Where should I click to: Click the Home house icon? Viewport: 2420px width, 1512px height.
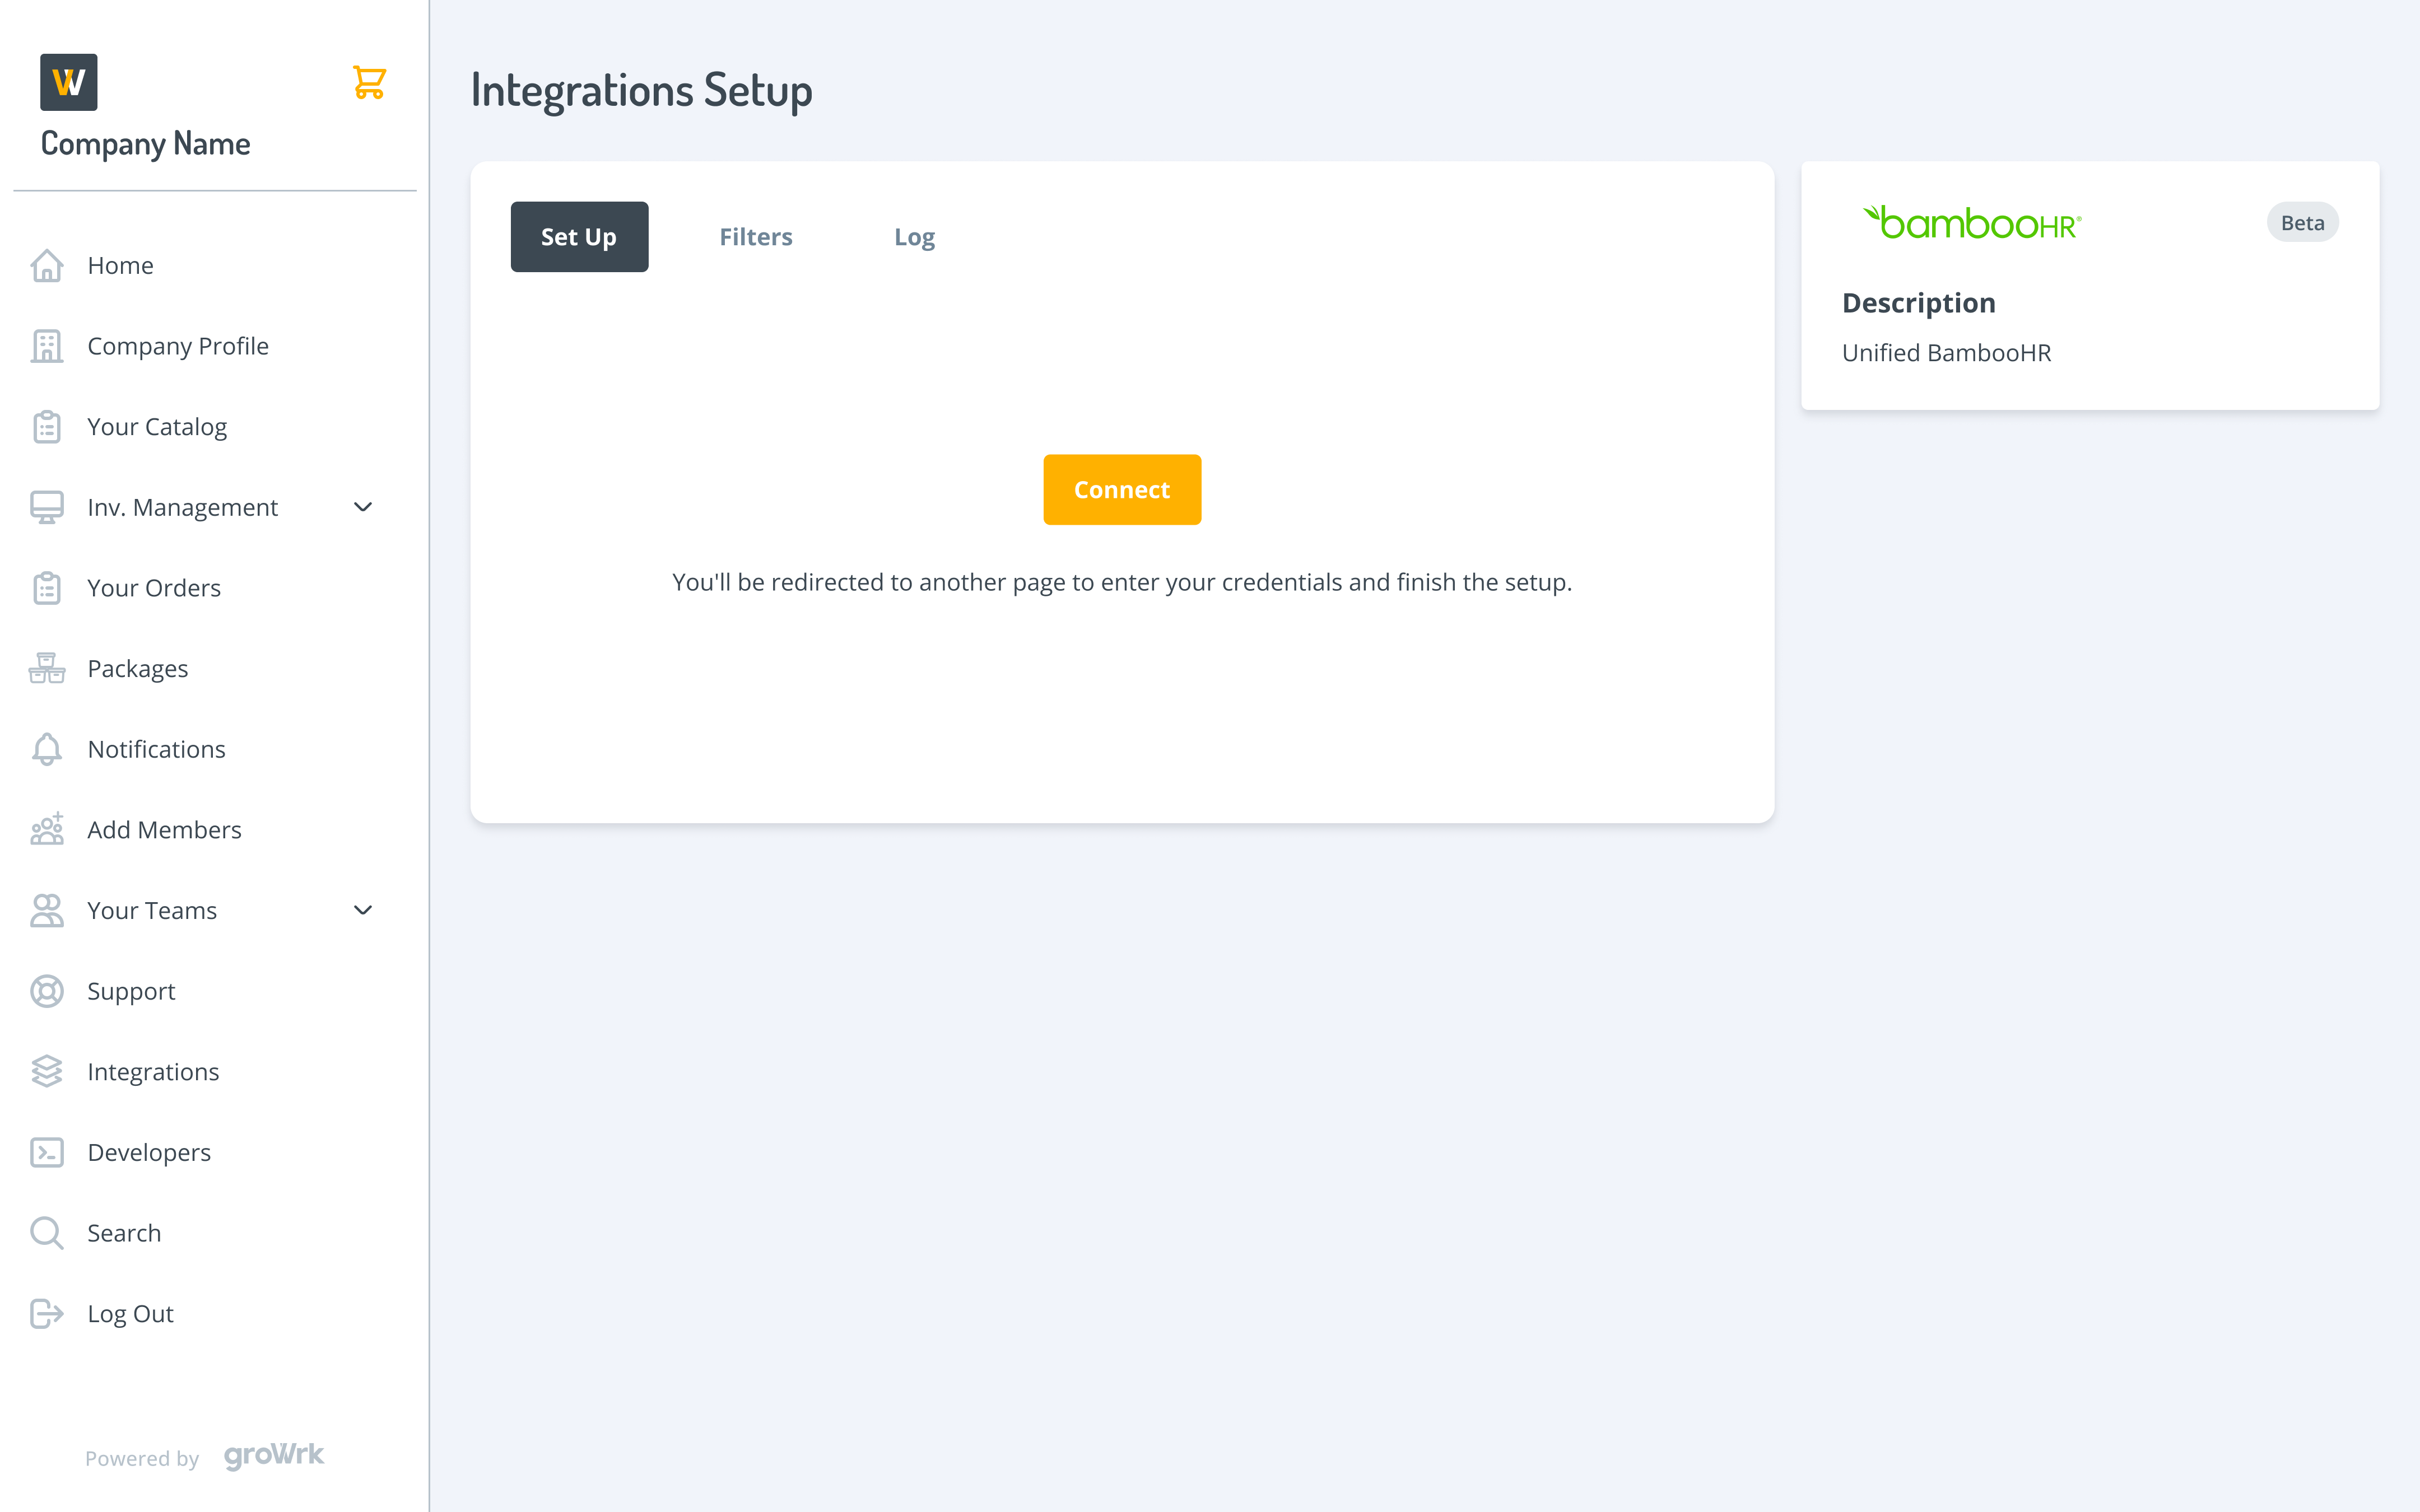click(x=47, y=266)
